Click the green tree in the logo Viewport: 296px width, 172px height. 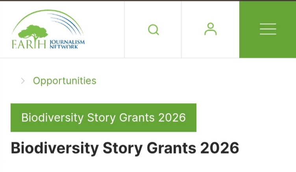point(33,32)
